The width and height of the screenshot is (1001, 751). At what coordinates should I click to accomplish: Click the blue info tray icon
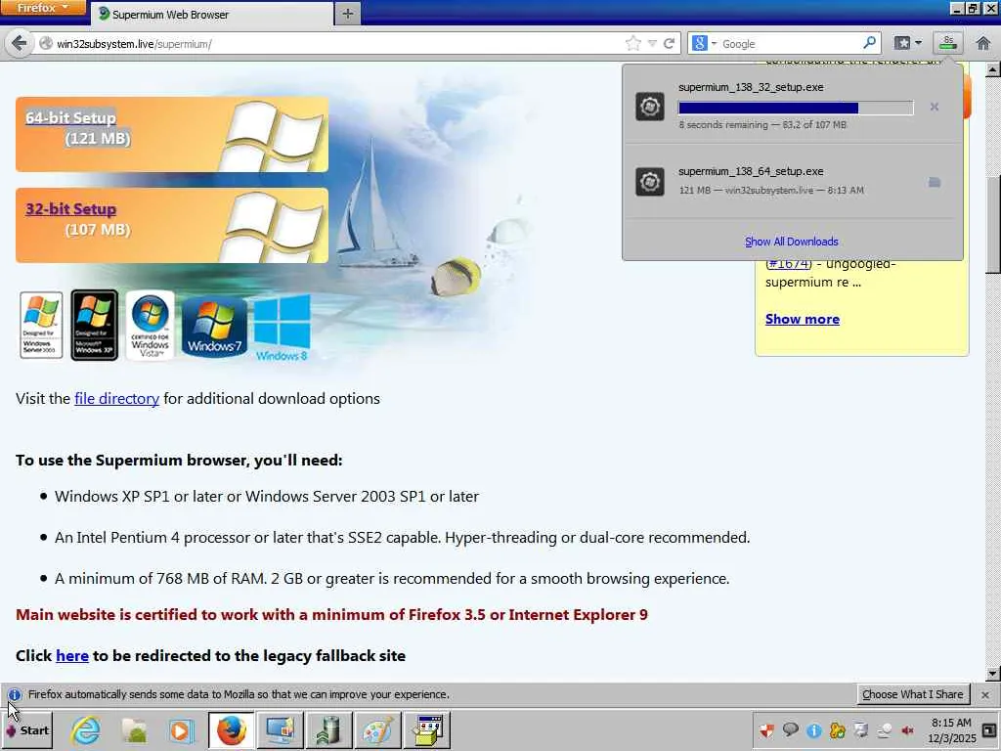coord(814,729)
